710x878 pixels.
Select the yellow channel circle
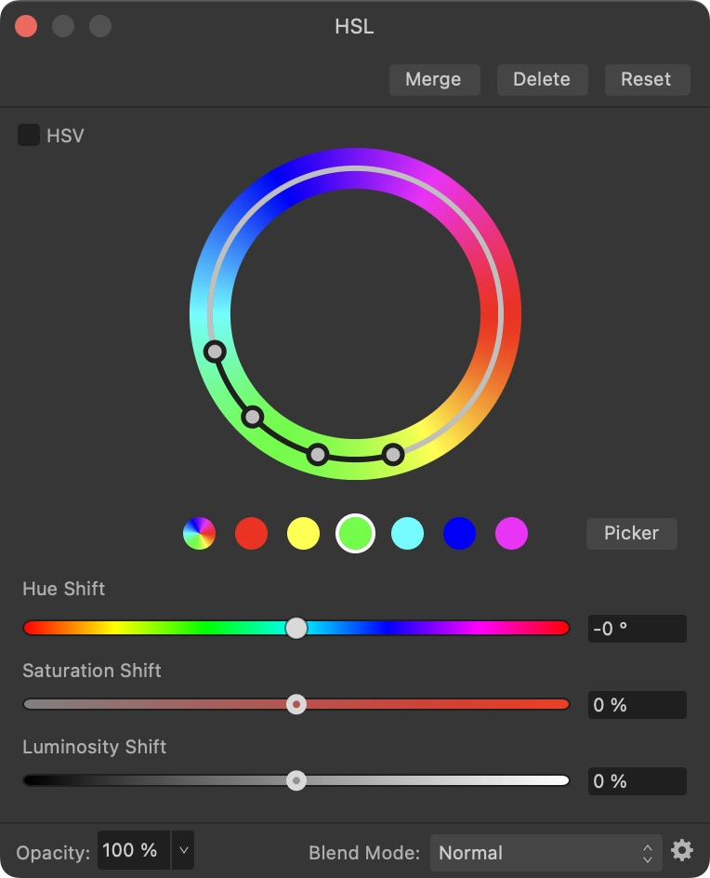pyautogui.click(x=303, y=533)
